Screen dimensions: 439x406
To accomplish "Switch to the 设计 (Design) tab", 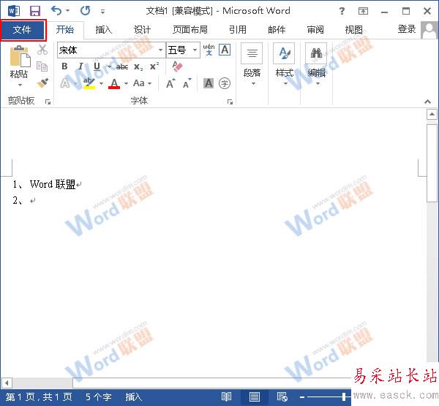I will tap(142, 30).
